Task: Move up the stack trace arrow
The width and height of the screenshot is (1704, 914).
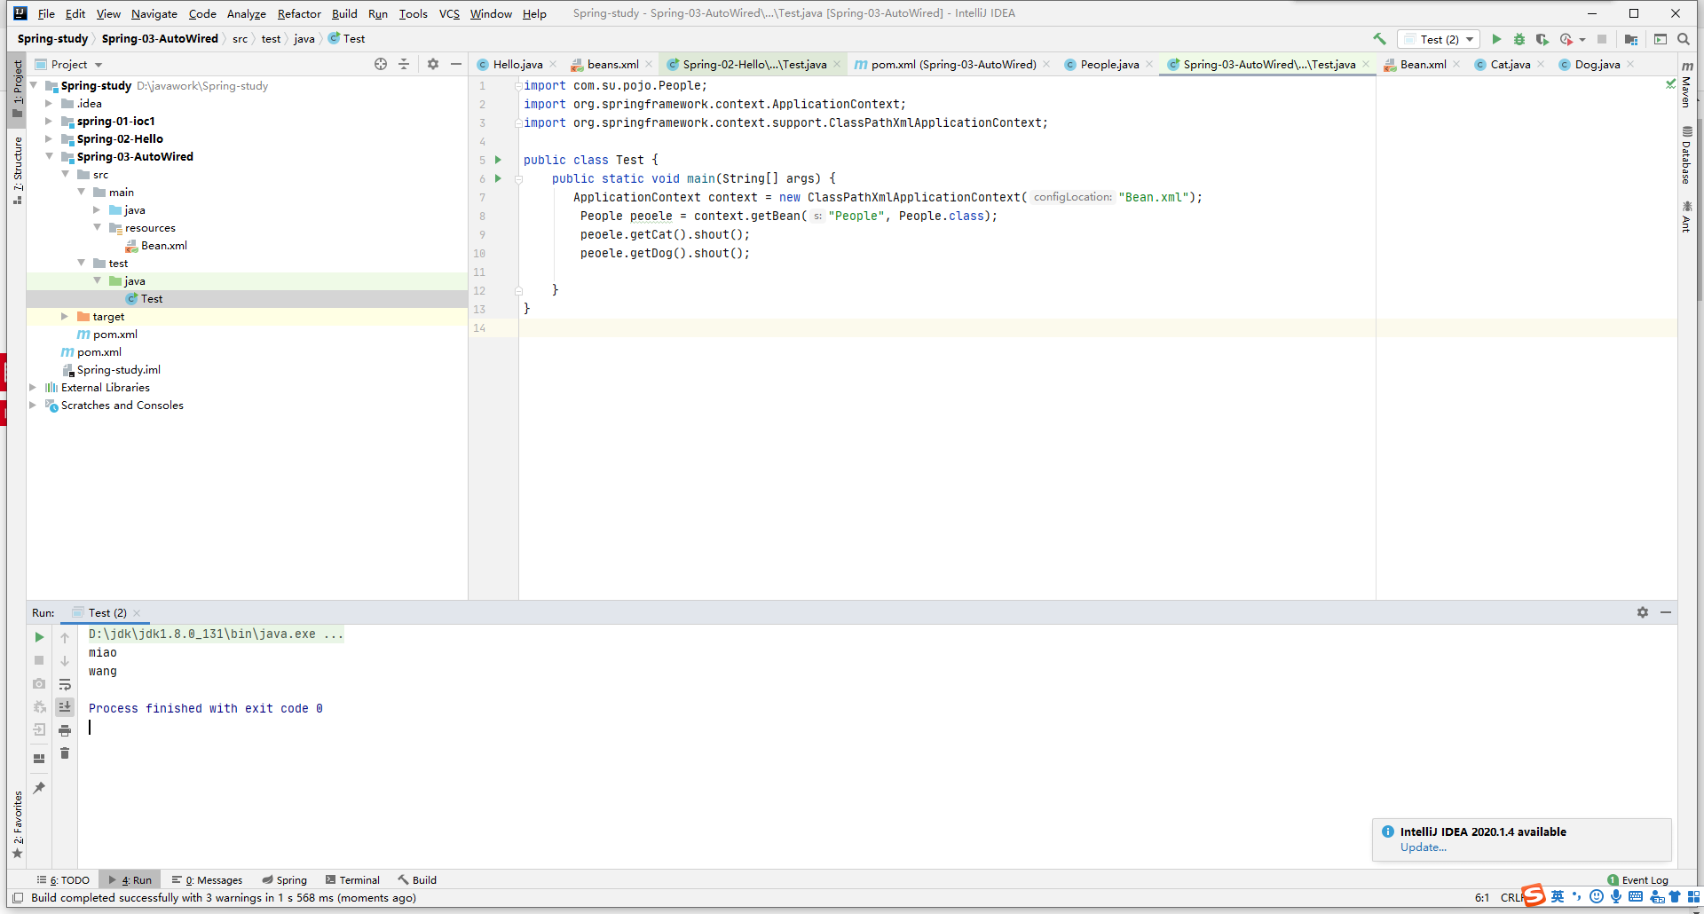Action: [x=65, y=637]
